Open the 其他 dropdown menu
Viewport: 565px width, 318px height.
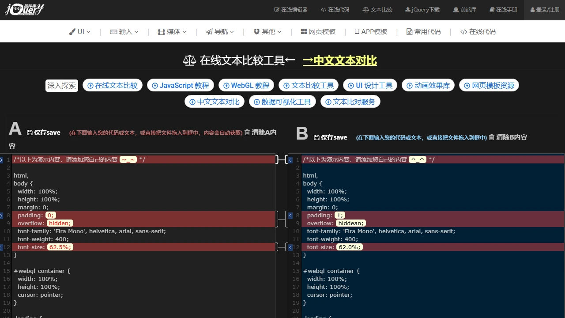pos(267,31)
